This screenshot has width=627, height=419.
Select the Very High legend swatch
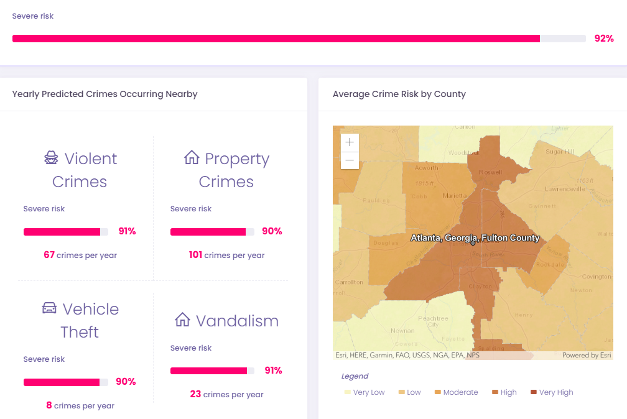534,392
